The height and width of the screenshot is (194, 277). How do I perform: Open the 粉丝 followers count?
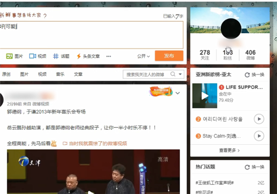(x=228, y=55)
